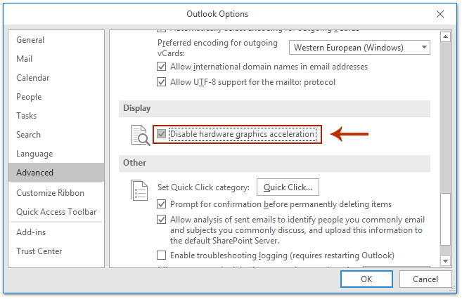Select the Trust Center category
This screenshot has height=299, width=462.
coord(39,251)
